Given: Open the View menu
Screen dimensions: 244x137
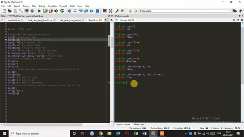Looking at the screenshot, I should pos(80,6).
